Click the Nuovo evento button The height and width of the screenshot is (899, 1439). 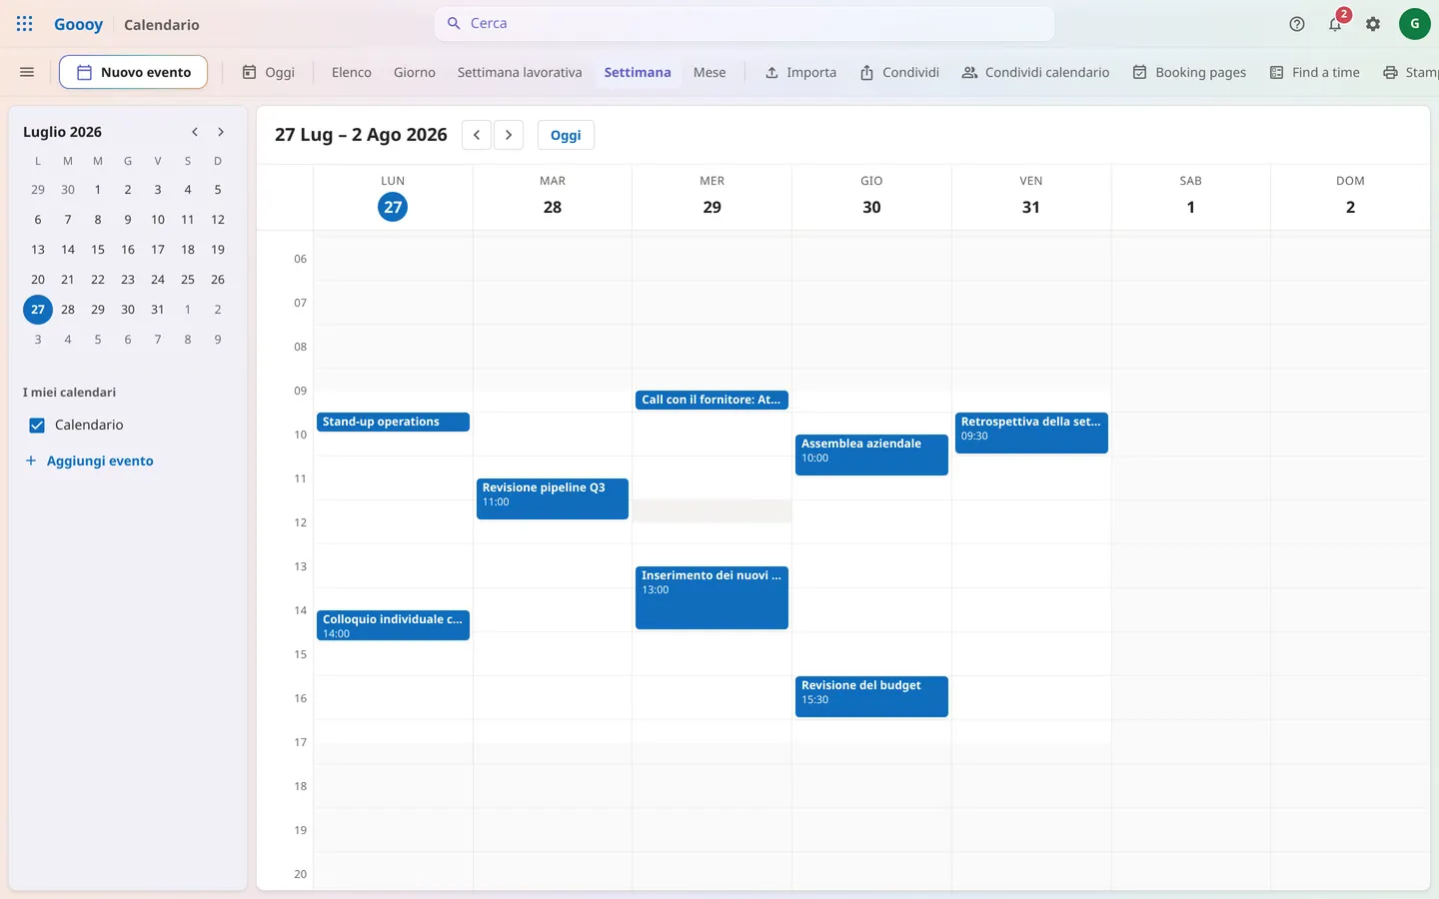click(133, 72)
